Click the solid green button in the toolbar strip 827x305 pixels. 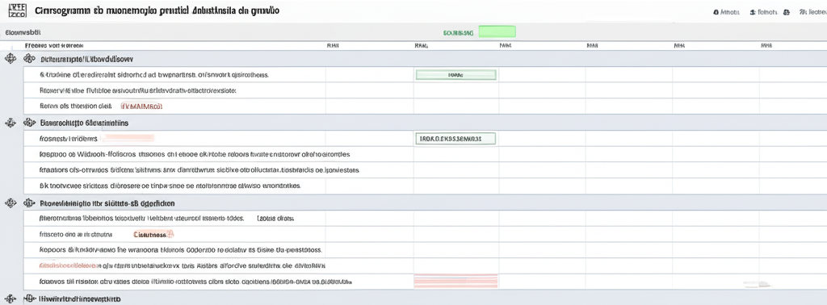coord(497,32)
